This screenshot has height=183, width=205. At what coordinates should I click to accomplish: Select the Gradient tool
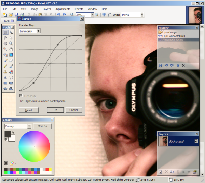(11, 55)
